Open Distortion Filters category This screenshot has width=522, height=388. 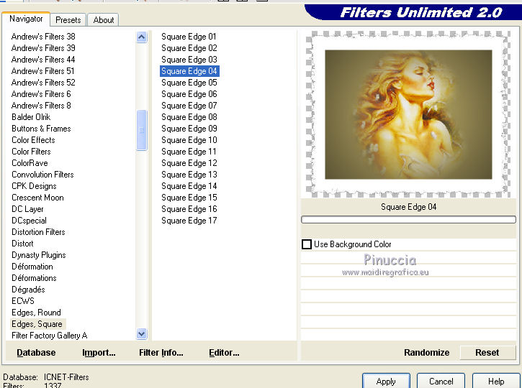(38, 232)
